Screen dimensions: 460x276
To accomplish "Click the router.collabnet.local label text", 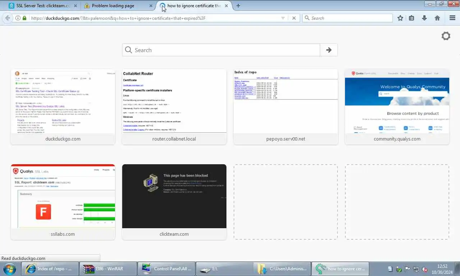I will coord(174,139).
